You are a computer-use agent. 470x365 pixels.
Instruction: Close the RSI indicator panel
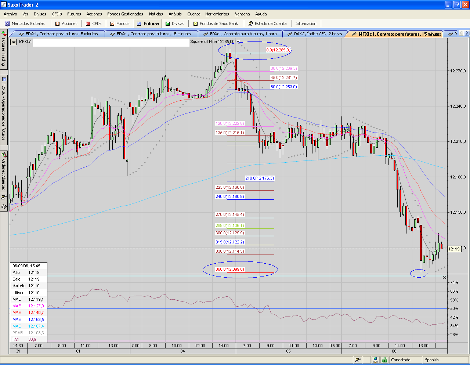pos(444,278)
